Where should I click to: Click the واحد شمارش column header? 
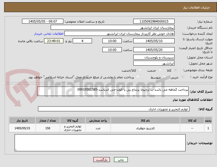pos(98,120)
